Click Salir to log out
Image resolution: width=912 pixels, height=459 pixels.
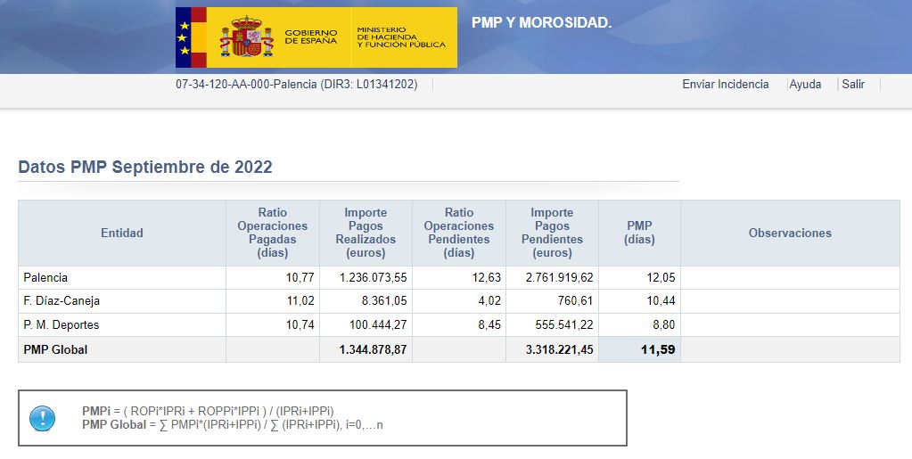853,85
